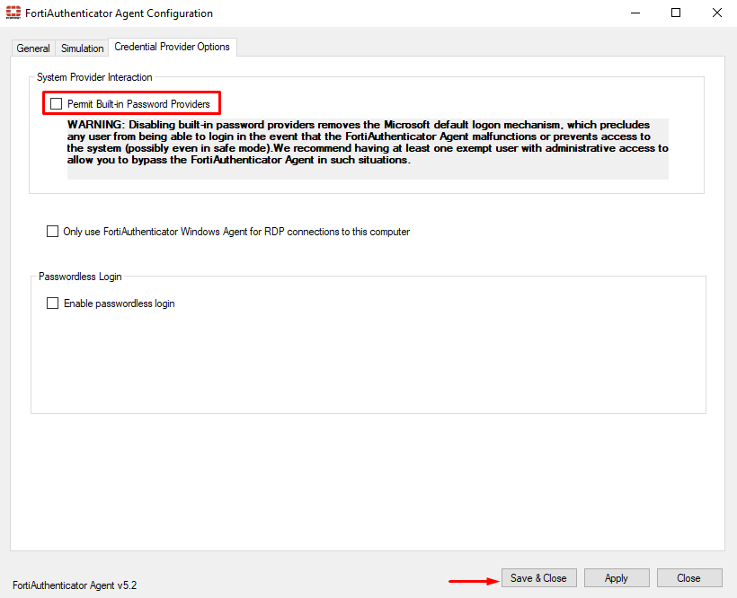
Task: Select the Credential Provider Options tab
Action: 172,47
